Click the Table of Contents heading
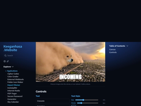Image resolution: width=141 pixels, height=106 pixels. 117,46
